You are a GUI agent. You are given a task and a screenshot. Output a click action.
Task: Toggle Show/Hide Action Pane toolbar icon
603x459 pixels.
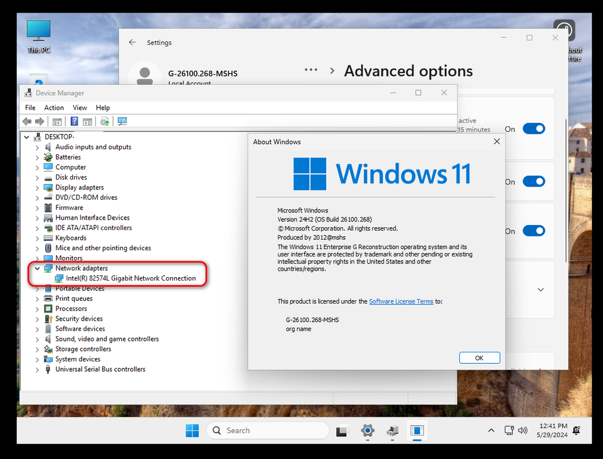[88, 122]
